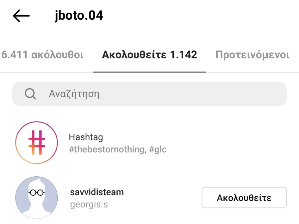Screen dimensions: 299x224
Task: Click the Ακολουθείτε button next to savvidisteam
Action: (x=244, y=198)
